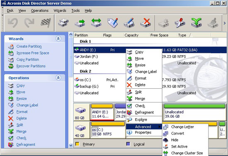
Task: Open the Tools menu
Action: [75, 11]
